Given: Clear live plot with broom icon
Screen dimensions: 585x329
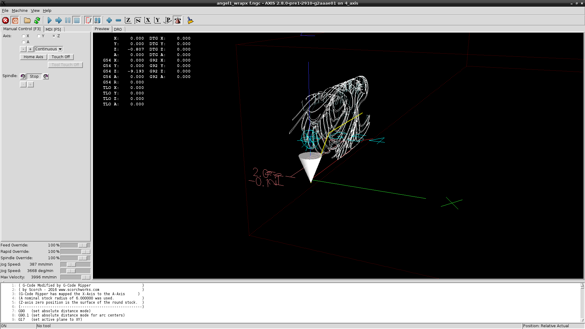Looking at the screenshot, I should pyautogui.click(x=190, y=20).
